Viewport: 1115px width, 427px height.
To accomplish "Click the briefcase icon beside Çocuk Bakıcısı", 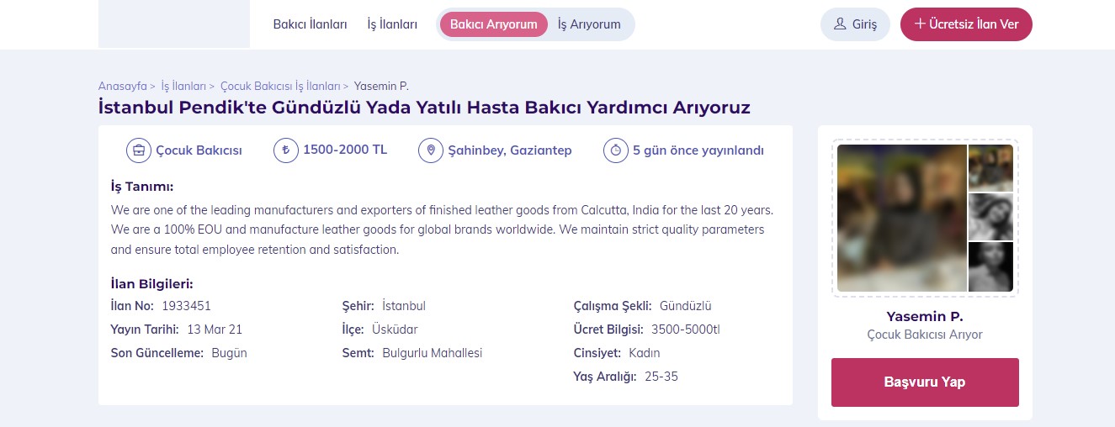I will point(138,150).
